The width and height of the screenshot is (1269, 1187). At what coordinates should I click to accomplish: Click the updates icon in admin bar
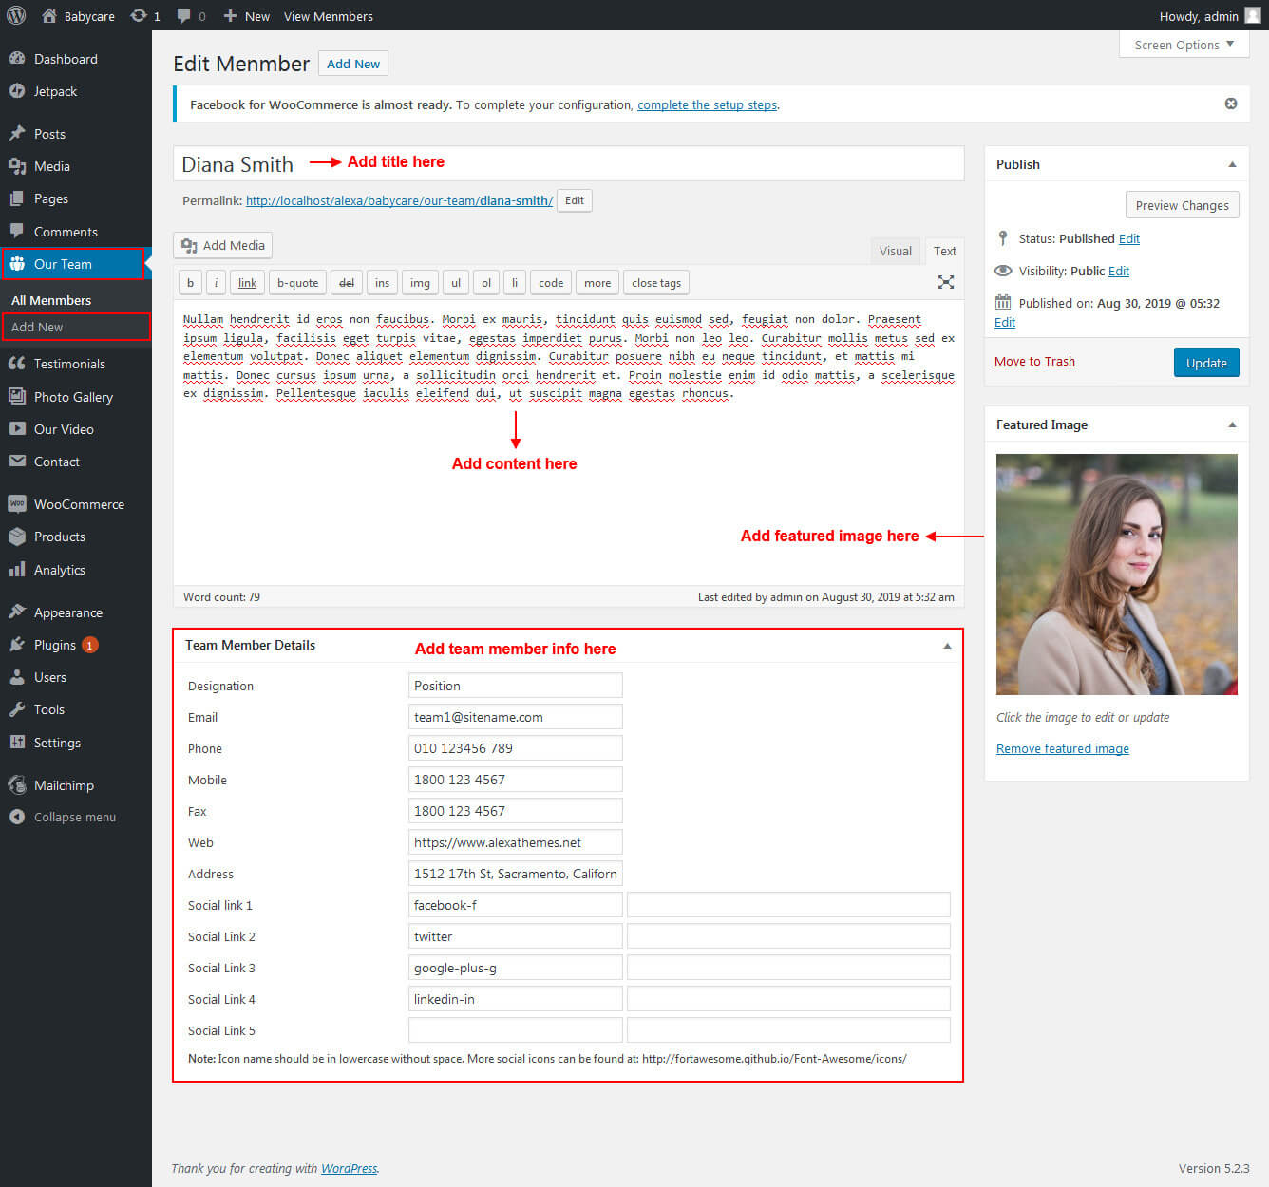click(x=145, y=16)
